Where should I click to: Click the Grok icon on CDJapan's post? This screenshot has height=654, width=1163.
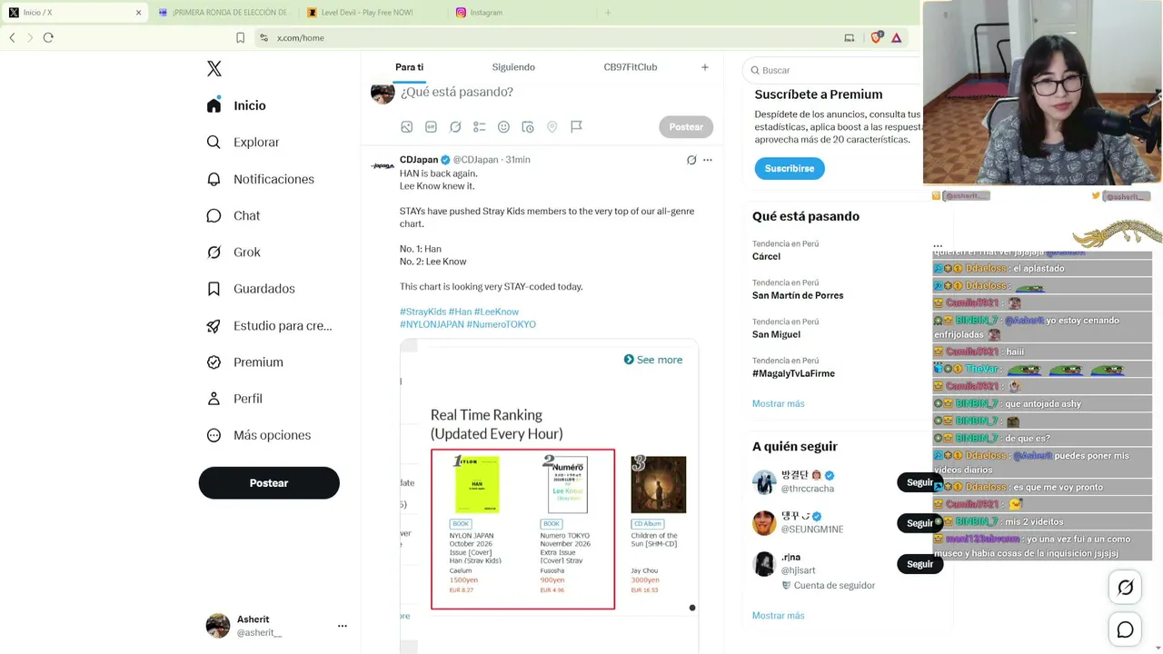[691, 160]
